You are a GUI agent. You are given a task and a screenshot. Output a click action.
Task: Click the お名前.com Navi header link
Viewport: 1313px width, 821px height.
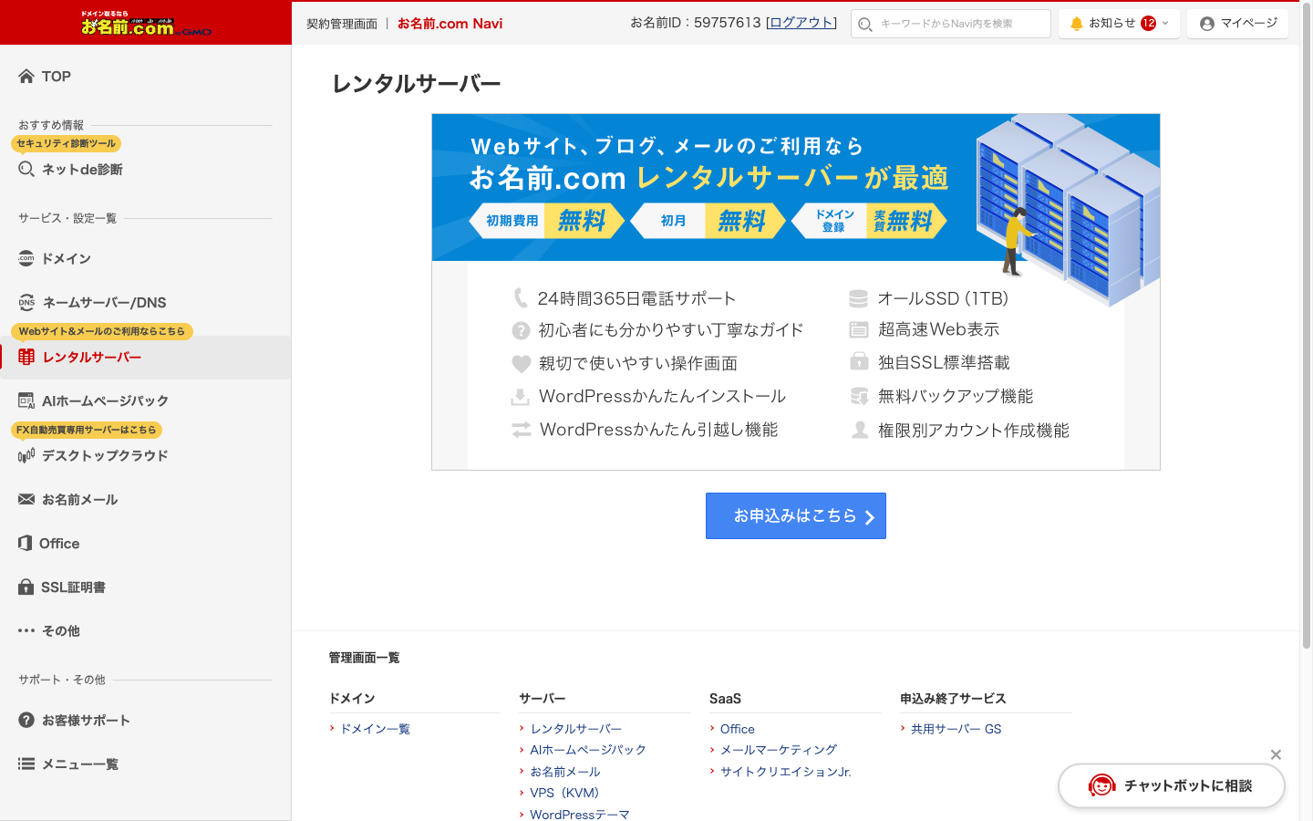[x=450, y=24]
